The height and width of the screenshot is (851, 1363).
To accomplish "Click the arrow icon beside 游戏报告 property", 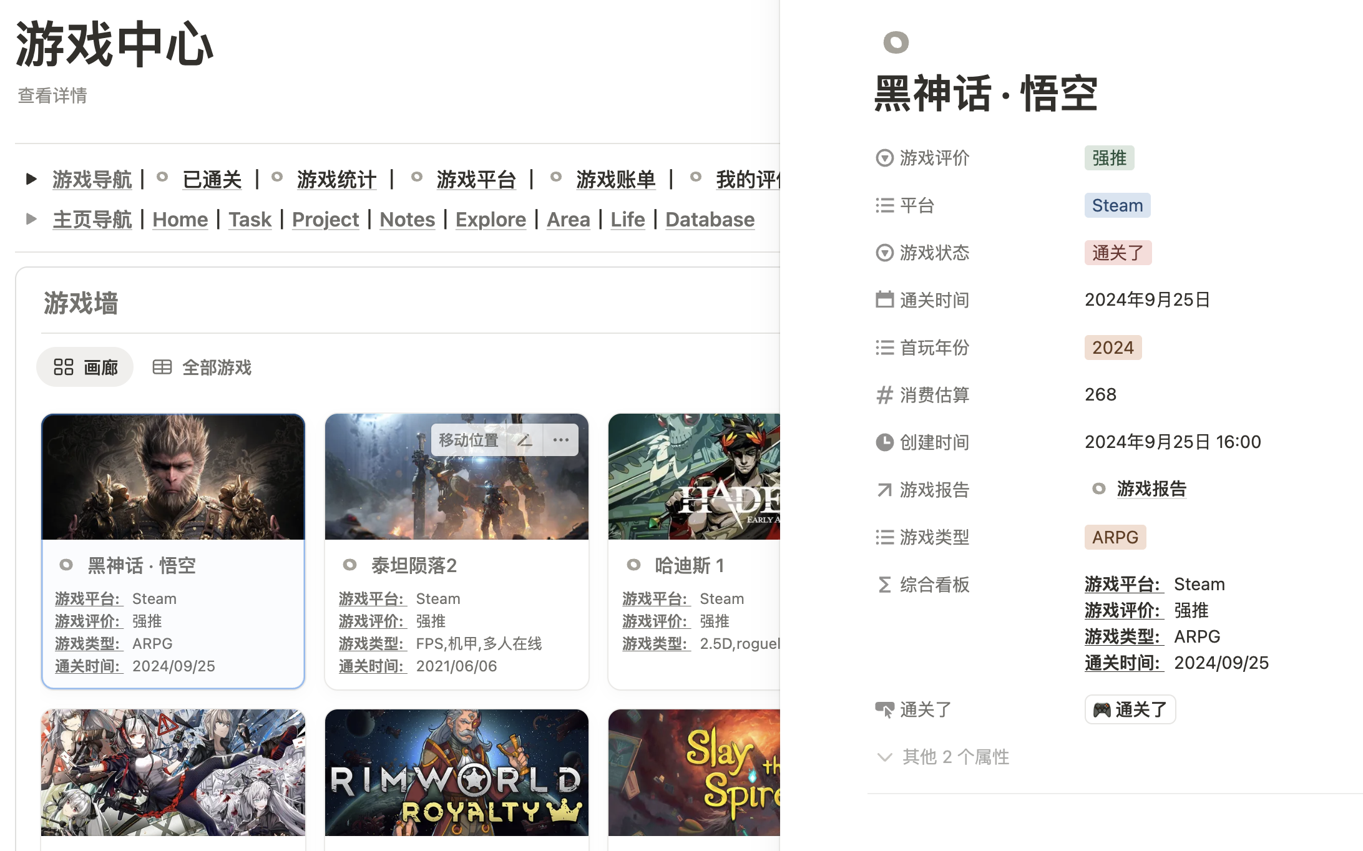I will (884, 490).
